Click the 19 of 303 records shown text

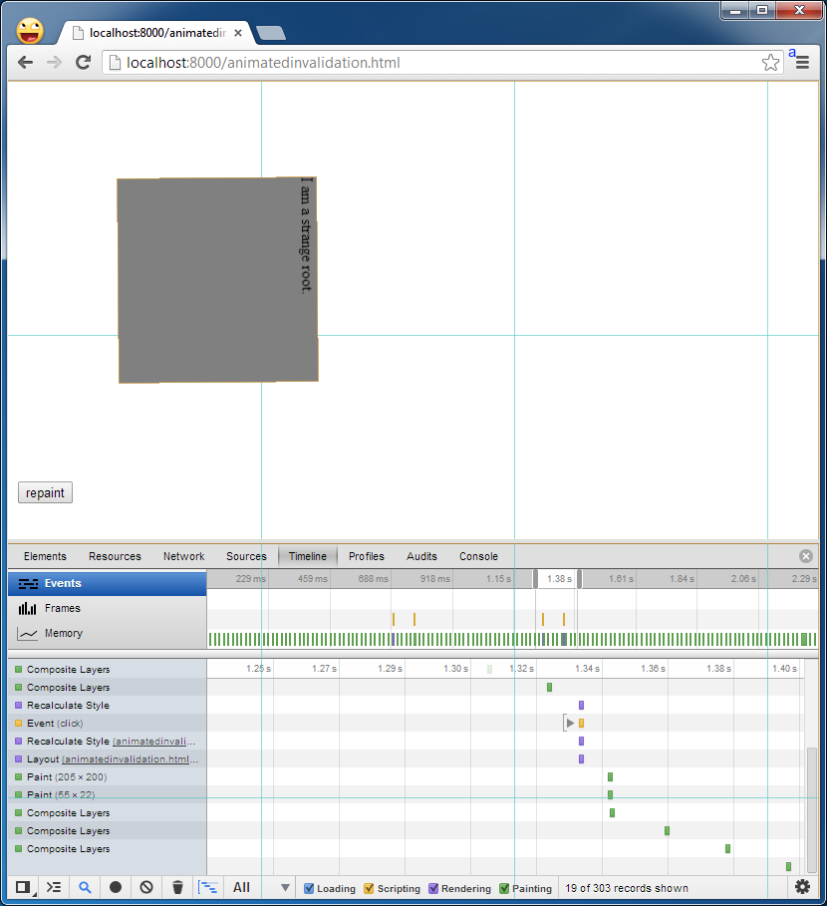[x=627, y=888]
